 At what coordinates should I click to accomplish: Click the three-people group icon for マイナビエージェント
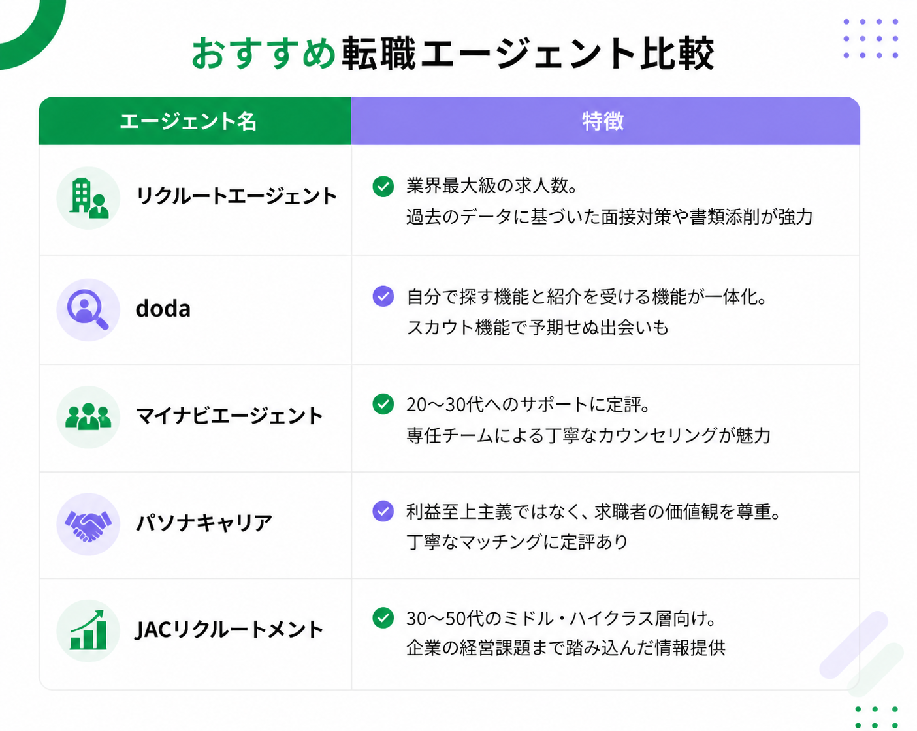[88, 417]
